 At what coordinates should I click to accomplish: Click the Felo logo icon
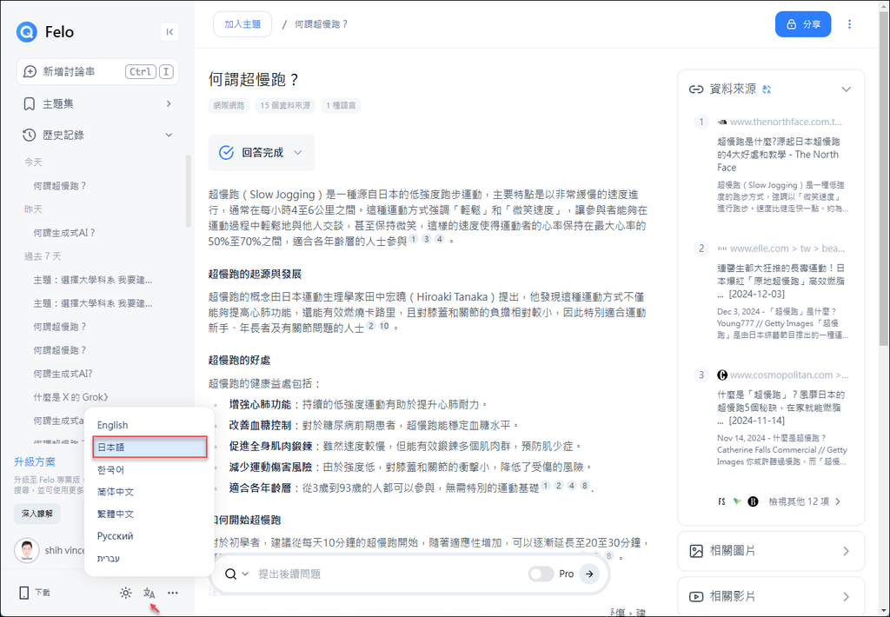pos(27,32)
